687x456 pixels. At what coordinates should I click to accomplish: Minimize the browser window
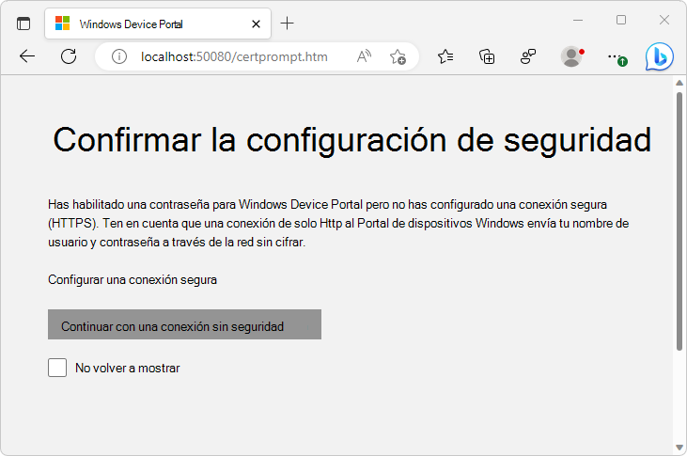coord(578,20)
